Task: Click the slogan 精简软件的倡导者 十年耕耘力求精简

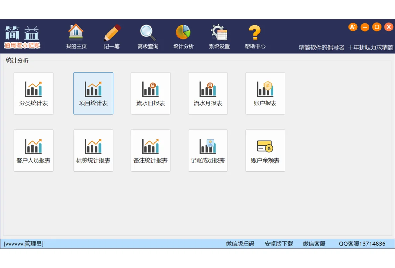Action: (x=346, y=47)
